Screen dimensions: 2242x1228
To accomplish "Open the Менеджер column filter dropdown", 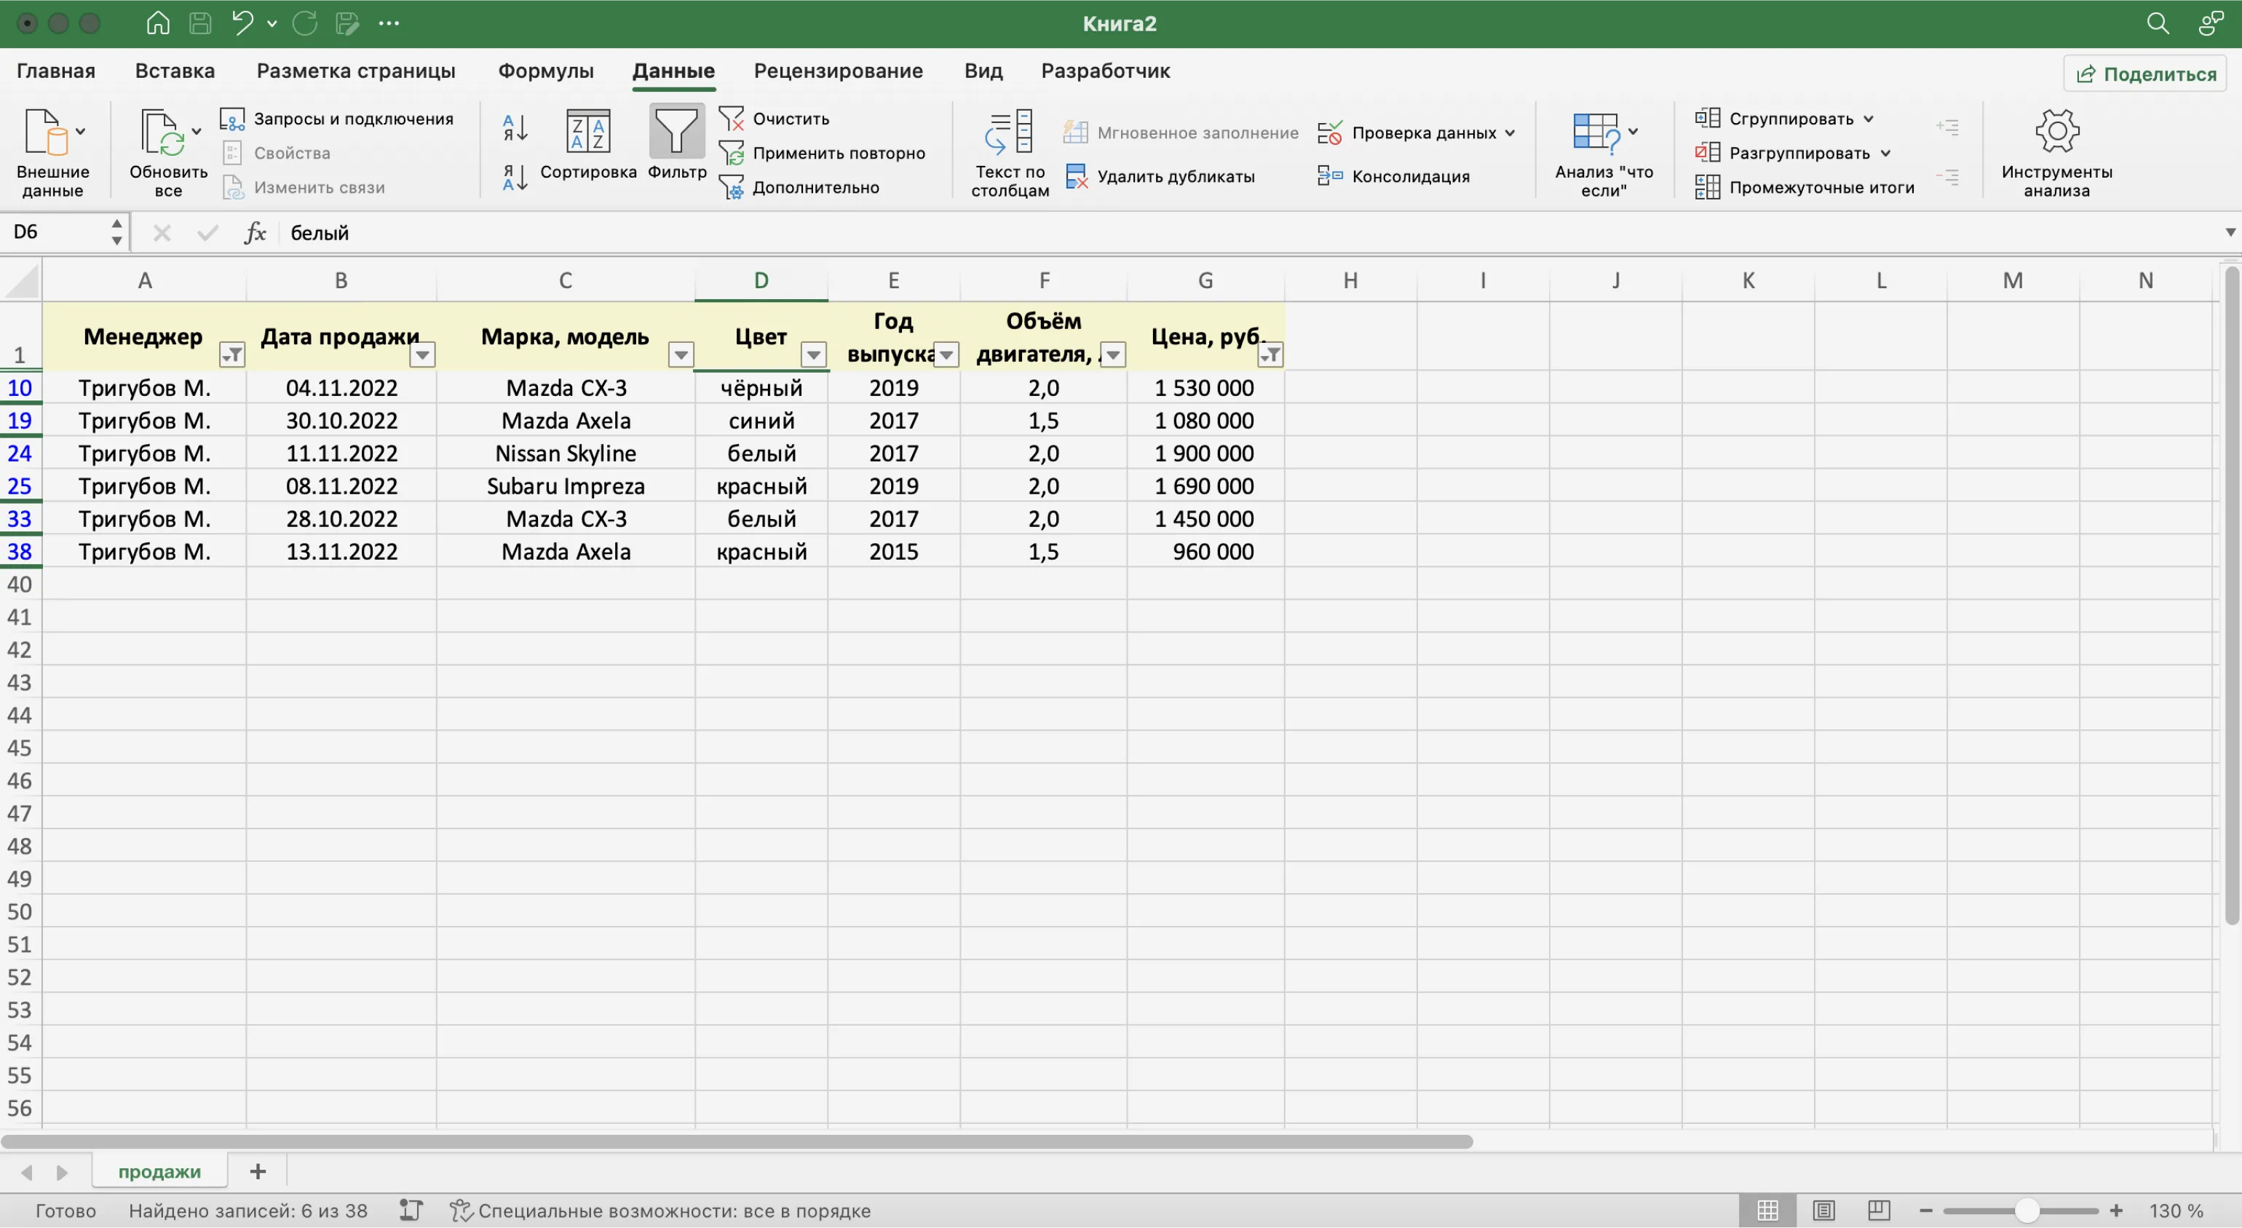I will (232, 354).
